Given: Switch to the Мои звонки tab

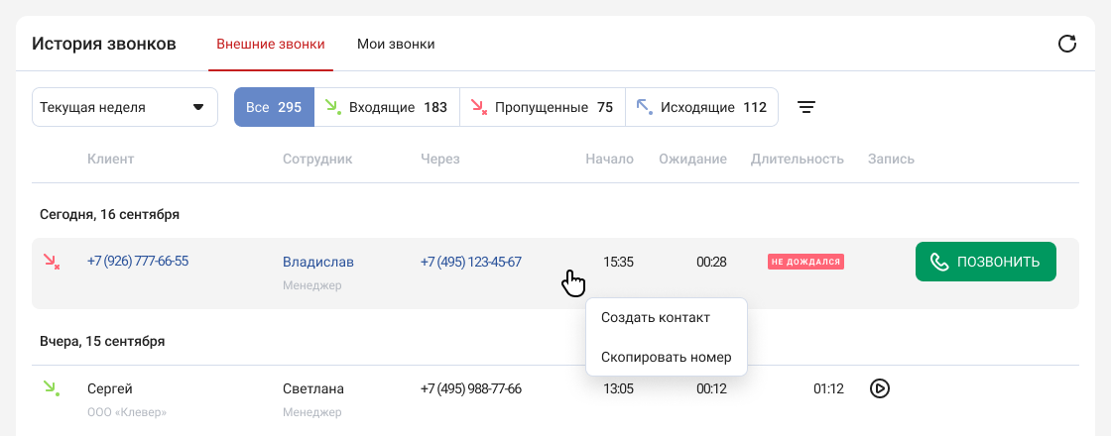Looking at the screenshot, I should pyautogui.click(x=396, y=45).
